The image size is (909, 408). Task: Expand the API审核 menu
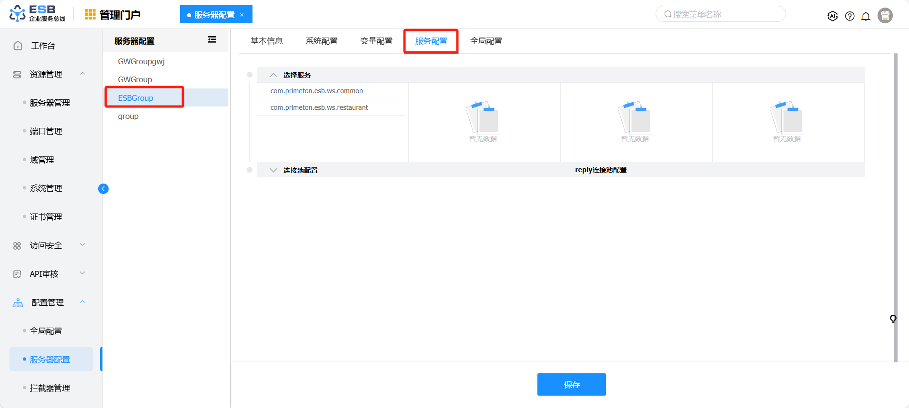(82, 273)
